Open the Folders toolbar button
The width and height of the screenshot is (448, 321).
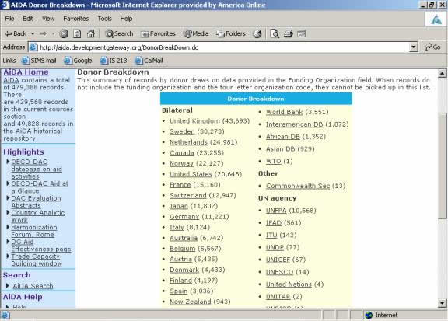pos(231,33)
